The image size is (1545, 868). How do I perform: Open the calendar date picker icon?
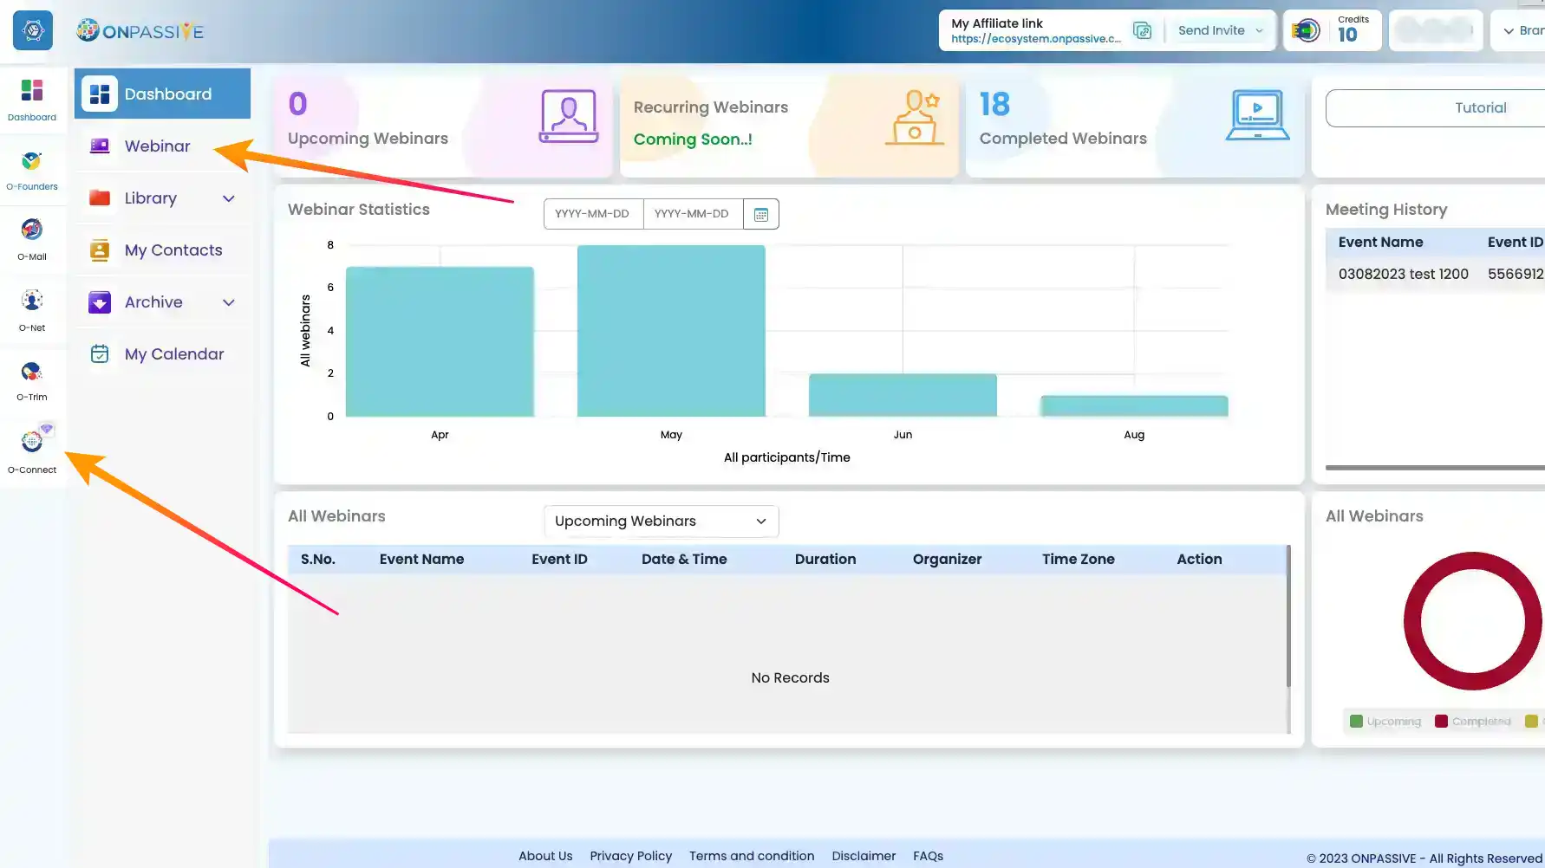point(761,214)
